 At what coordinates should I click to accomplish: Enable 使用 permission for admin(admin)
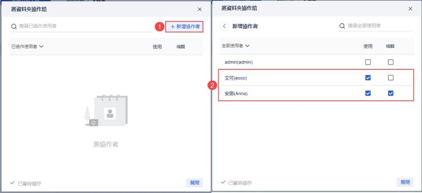pyautogui.click(x=368, y=62)
